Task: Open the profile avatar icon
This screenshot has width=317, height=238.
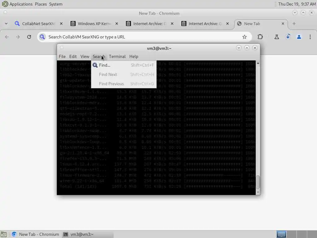Action: (299, 37)
